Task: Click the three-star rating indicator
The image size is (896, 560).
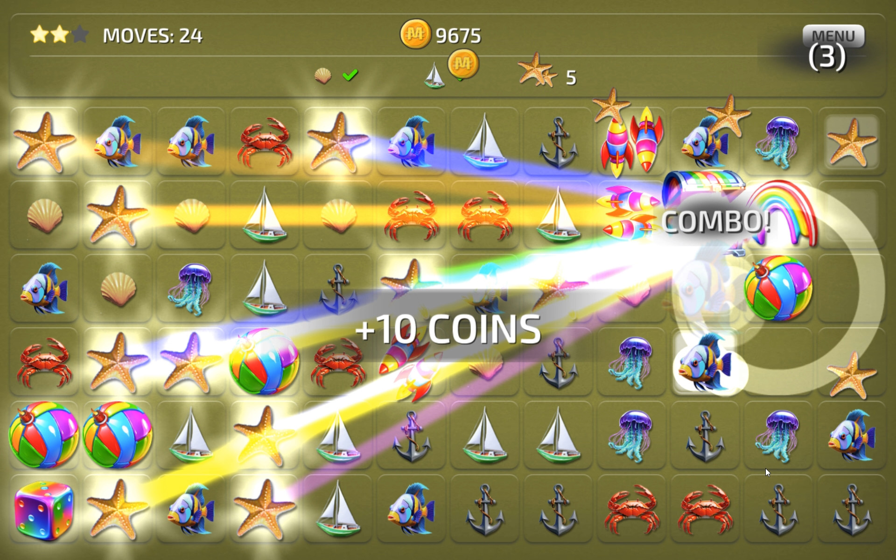Action: tap(59, 35)
